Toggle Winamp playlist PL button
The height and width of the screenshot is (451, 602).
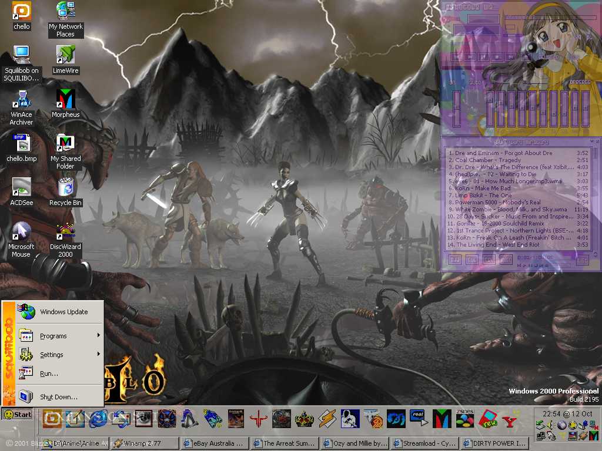point(588,37)
